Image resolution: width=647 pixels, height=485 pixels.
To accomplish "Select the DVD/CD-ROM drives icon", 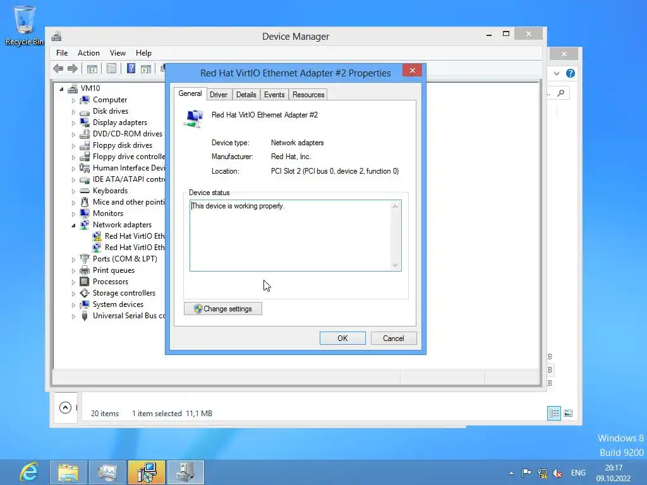I will [x=85, y=134].
